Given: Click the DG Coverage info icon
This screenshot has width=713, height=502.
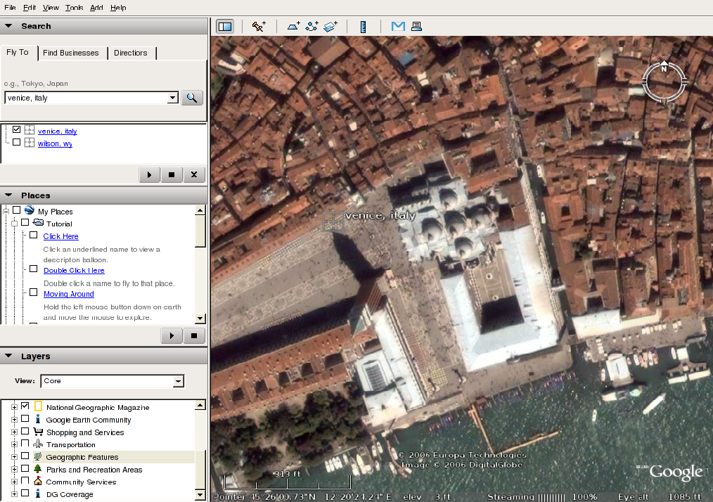Looking at the screenshot, I should 38,494.
